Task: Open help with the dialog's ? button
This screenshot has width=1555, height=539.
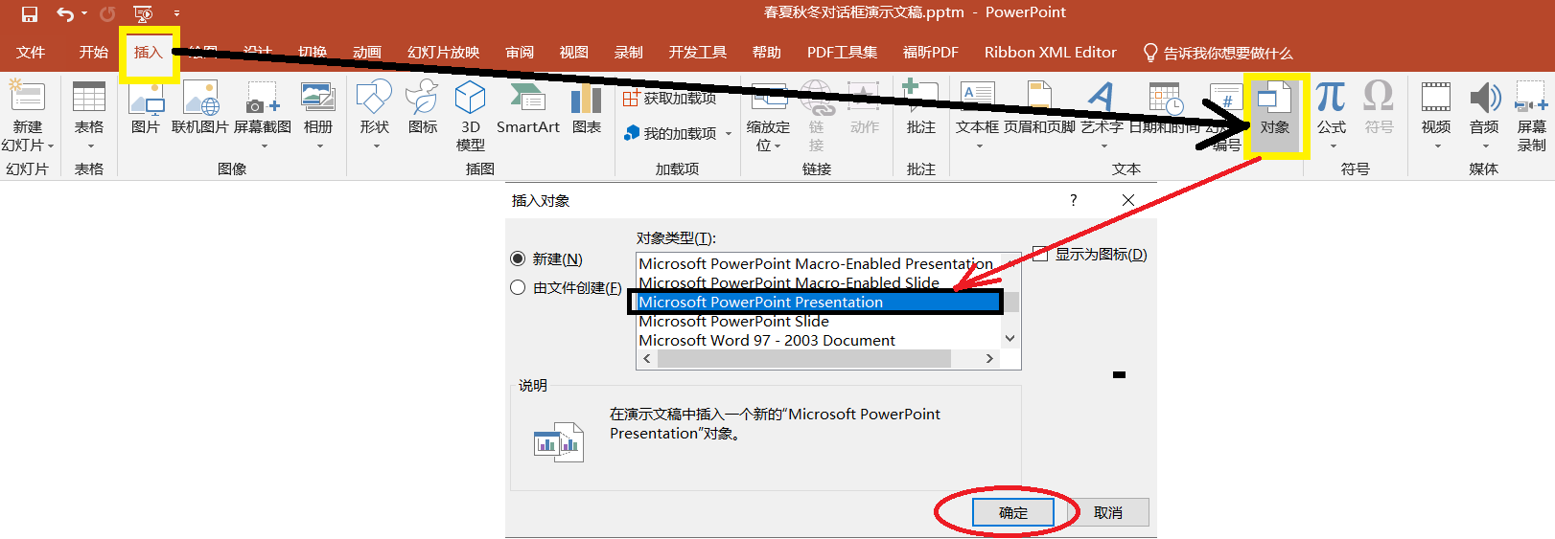Action: [1073, 200]
